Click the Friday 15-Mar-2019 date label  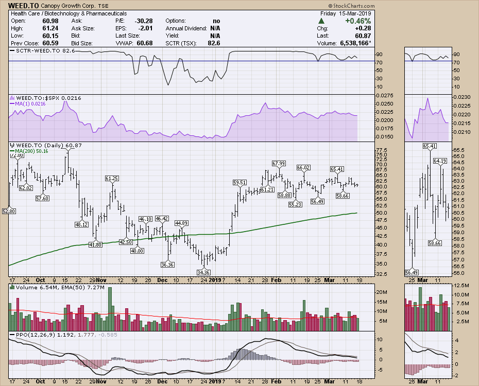(x=346, y=13)
